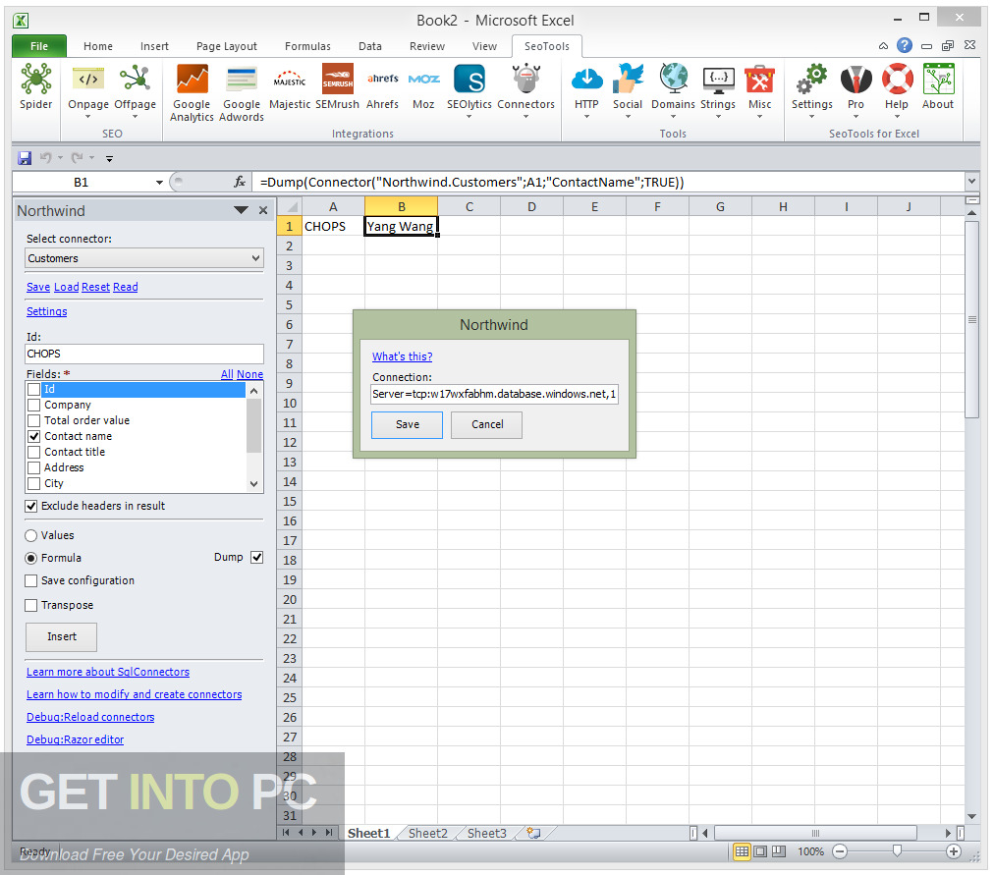
Task: Switch to the Data tab
Action: click(369, 46)
